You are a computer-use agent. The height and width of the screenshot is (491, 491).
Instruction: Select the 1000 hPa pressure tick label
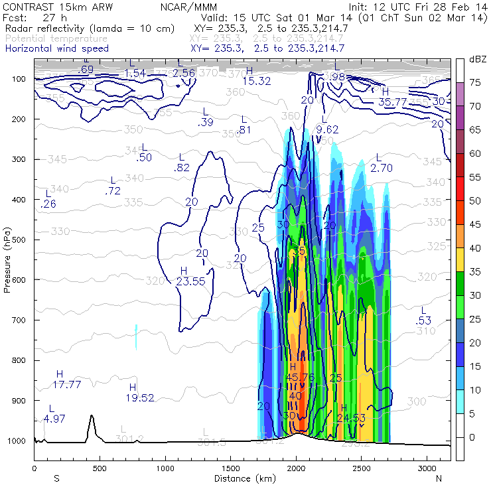[x=17, y=441]
